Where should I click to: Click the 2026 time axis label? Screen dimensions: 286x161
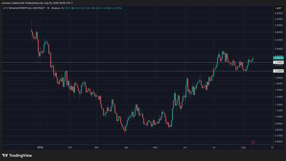coord(40,147)
